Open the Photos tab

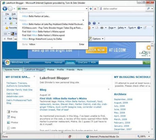point(51,69)
